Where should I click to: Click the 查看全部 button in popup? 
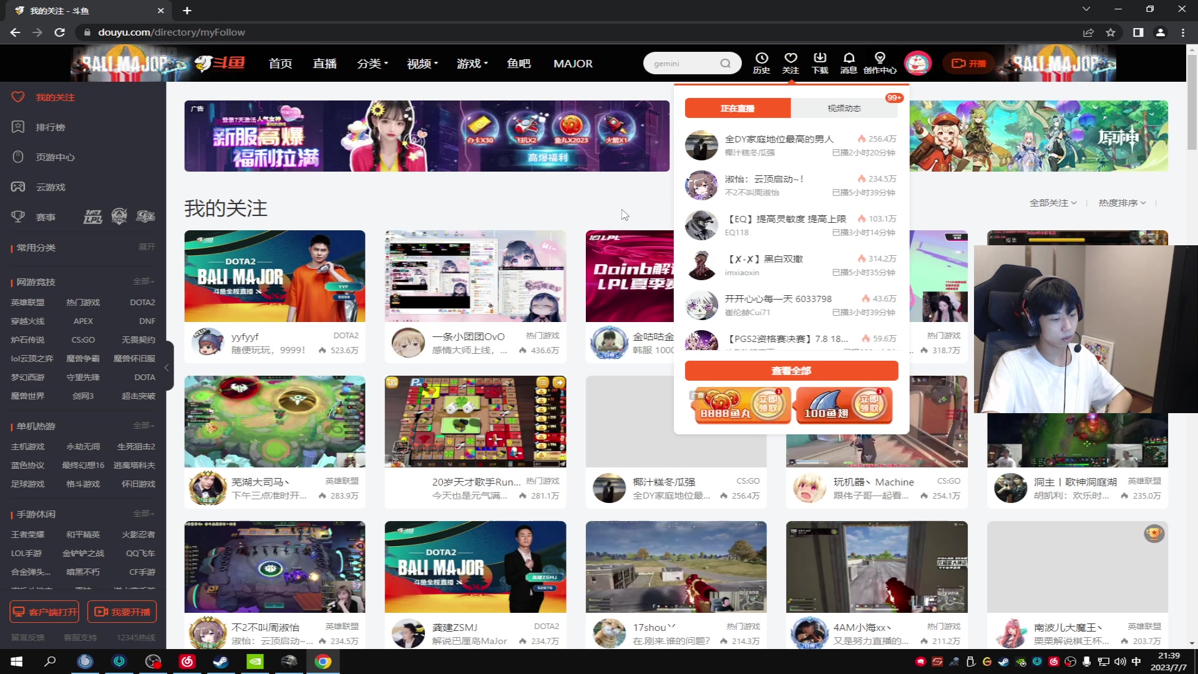coord(791,371)
